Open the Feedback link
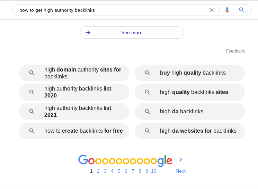258x189 pixels. pyautogui.click(x=235, y=51)
